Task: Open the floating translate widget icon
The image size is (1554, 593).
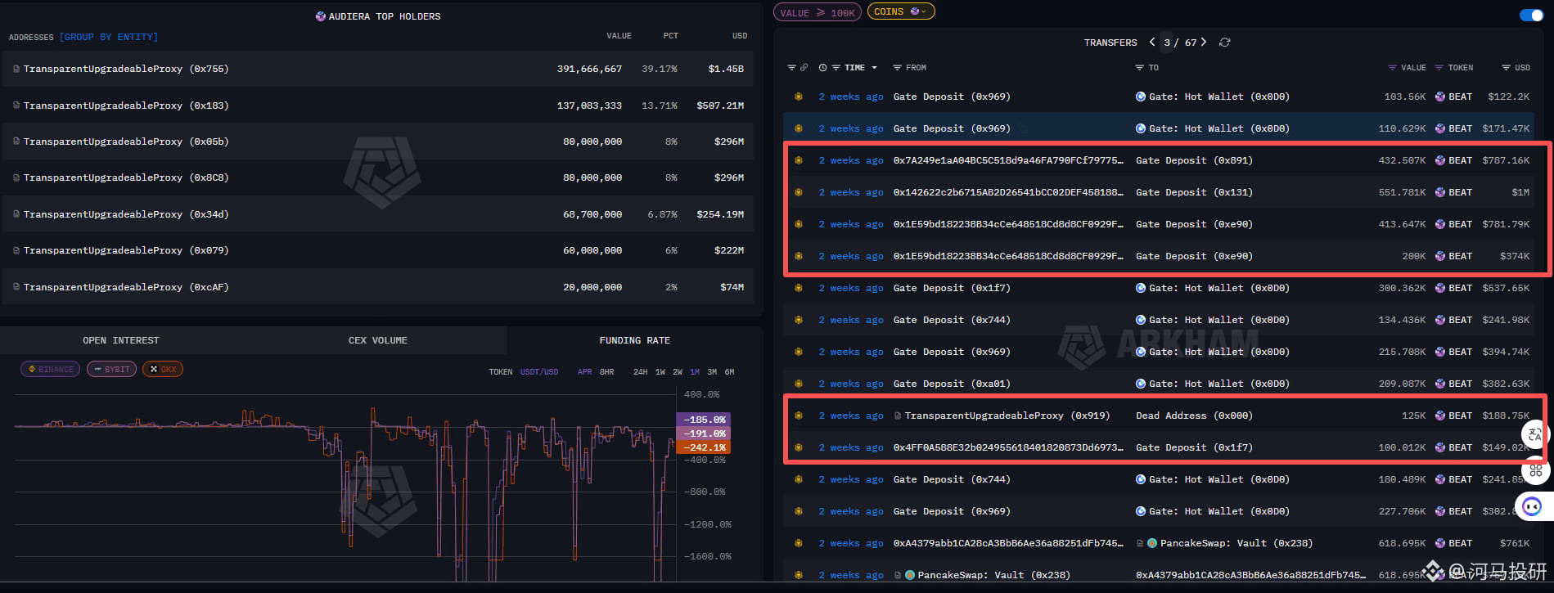Action: point(1535,434)
